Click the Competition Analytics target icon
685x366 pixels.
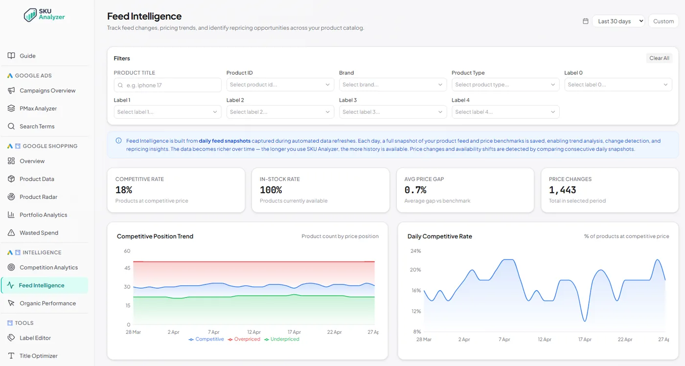coord(11,267)
